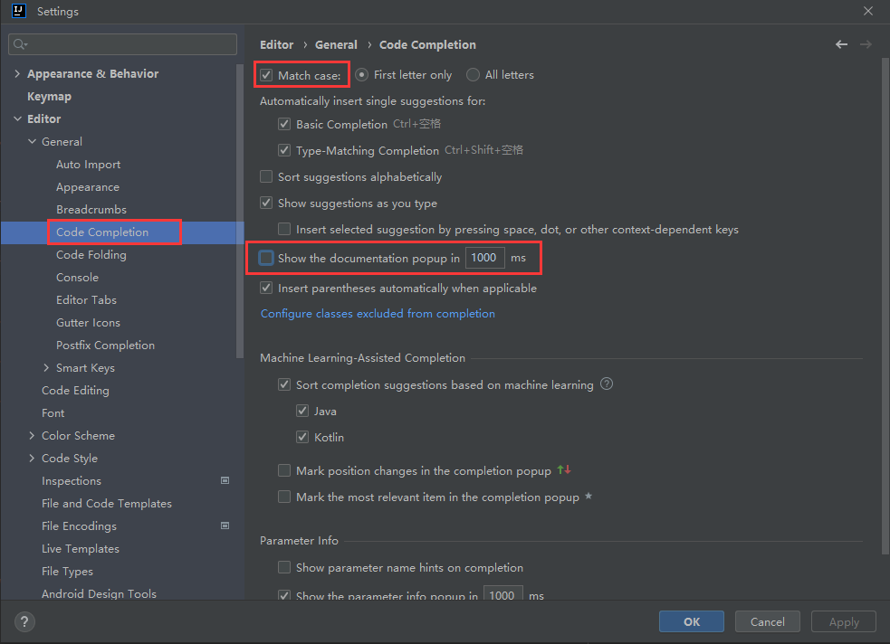This screenshot has height=644, width=890.
Task: Enable Insert selected suggestion by pressing space
Action: pos(284,229)
